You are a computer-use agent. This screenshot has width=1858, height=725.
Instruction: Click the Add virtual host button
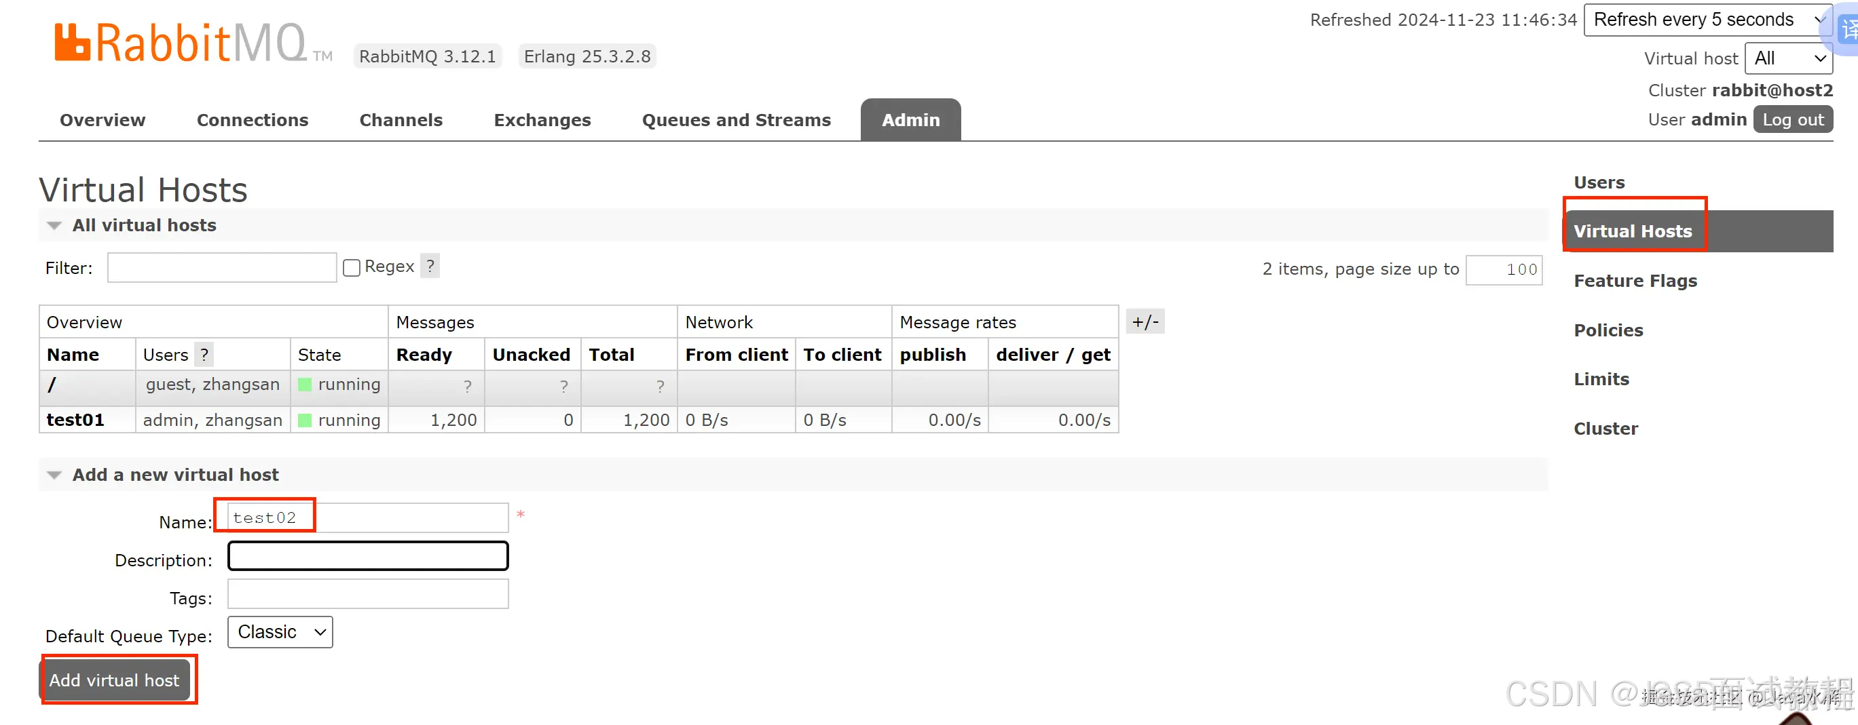[115, 680]
